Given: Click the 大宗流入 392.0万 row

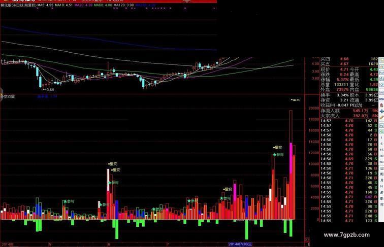Looking at the screenshot, I should pos(349,116).
